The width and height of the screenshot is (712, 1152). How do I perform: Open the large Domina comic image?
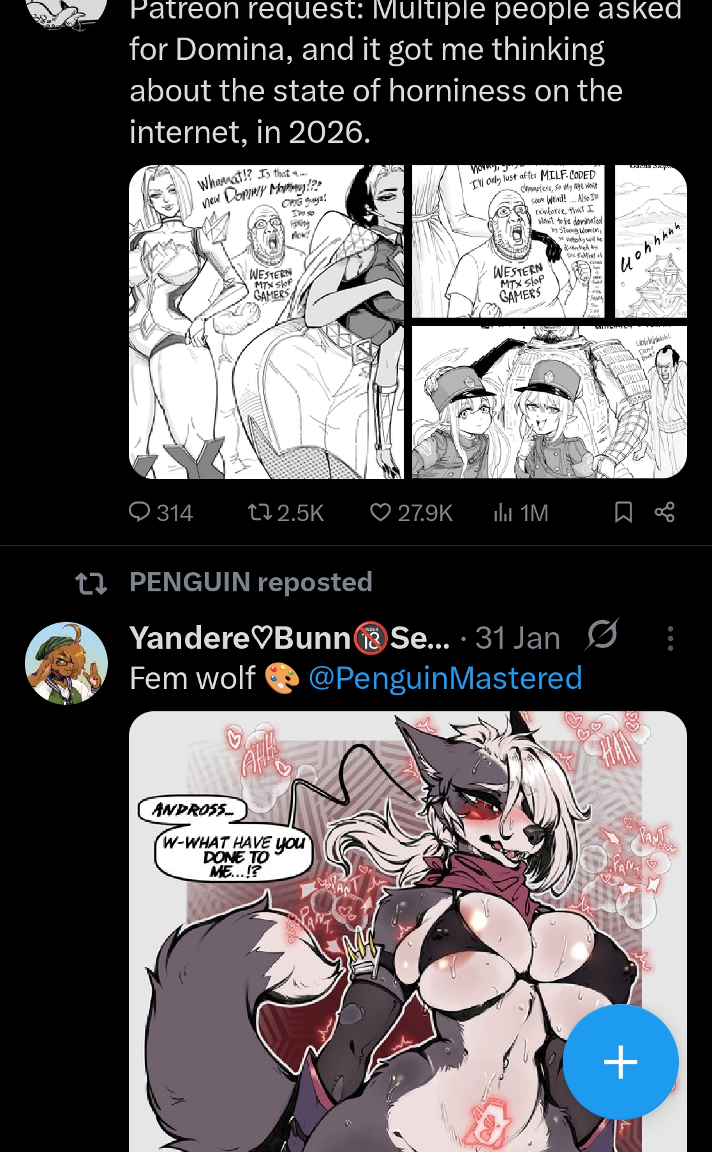click(x=266, y=322)
